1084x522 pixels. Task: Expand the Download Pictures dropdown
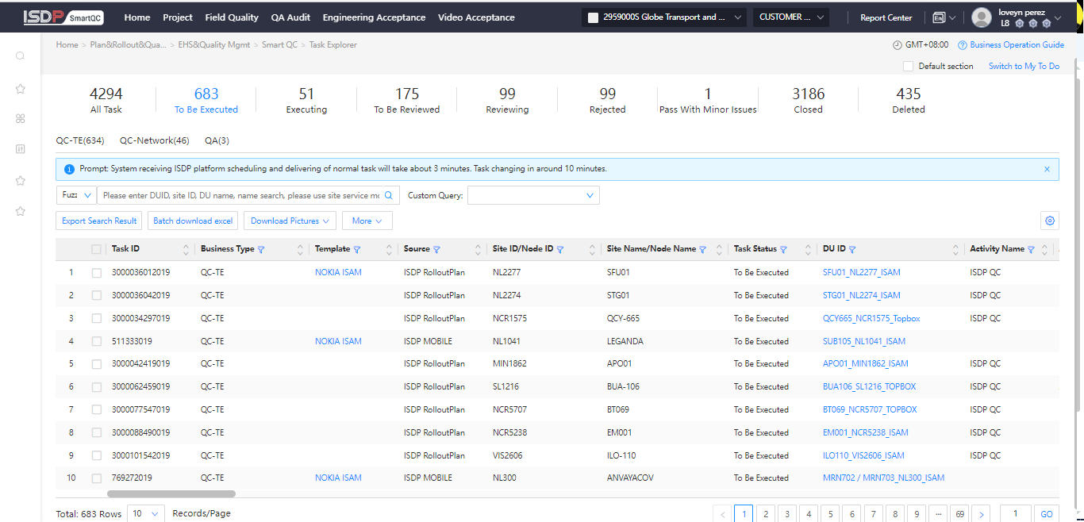(x=290, y=221)
